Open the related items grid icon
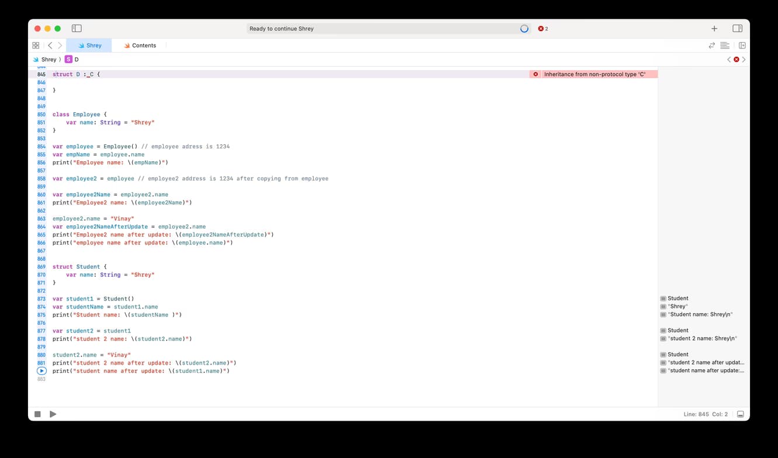The width and height of the screenshot is (778, 458). pos(36,45)
